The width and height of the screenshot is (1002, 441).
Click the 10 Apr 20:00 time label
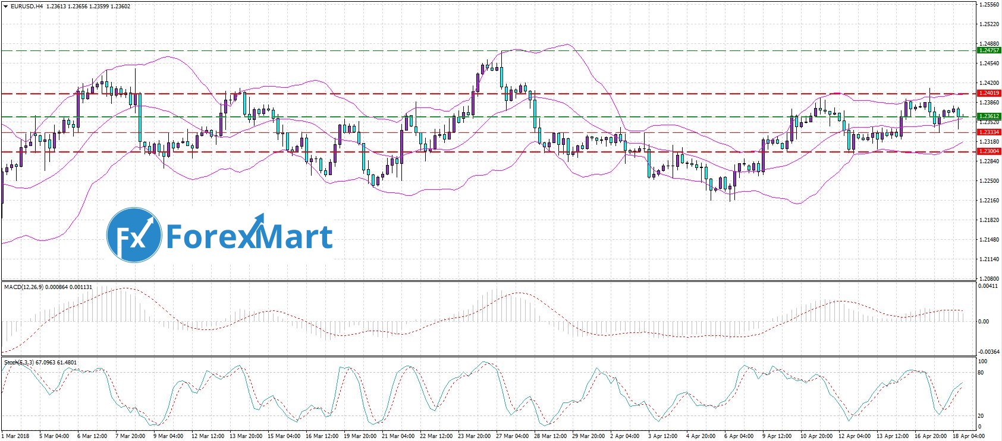pyautogui.click(x=816, y=436)
